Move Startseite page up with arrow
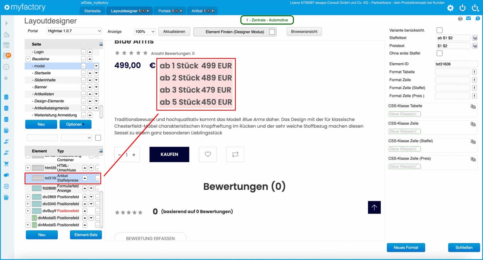 (x=90, y=73)
